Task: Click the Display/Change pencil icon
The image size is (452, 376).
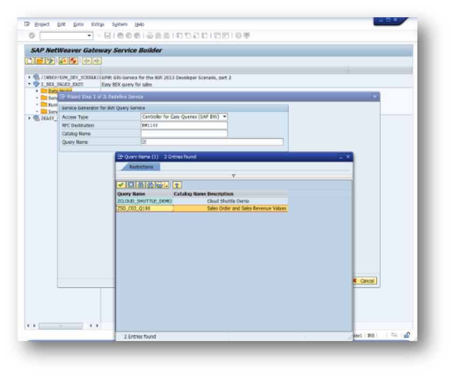Action: 50,61
